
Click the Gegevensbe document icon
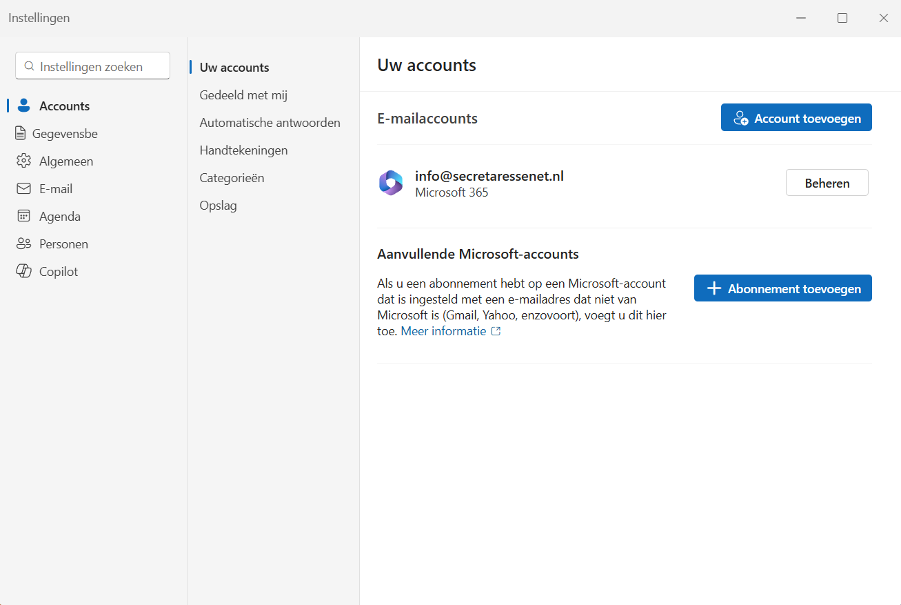tap(20, 133)
